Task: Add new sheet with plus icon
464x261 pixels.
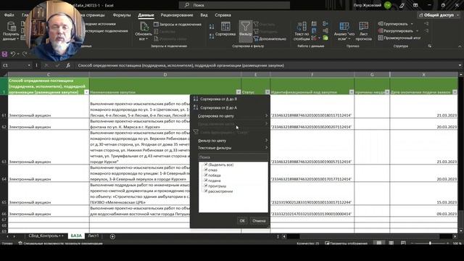Action: coord(112,236)
